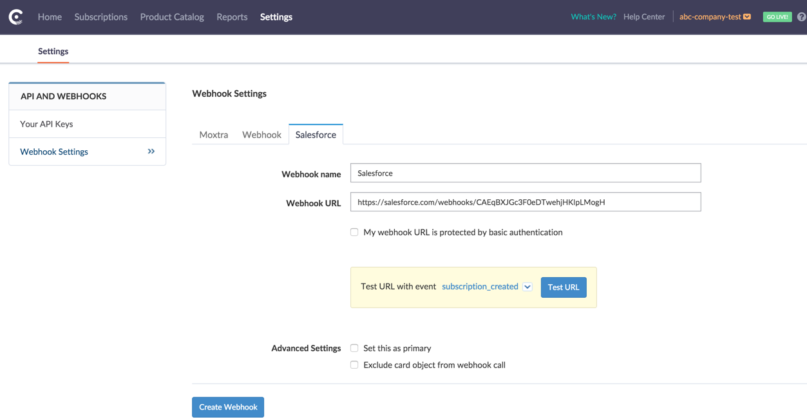
Task: Check Set this as primary
Action: (x=354, y=348)
